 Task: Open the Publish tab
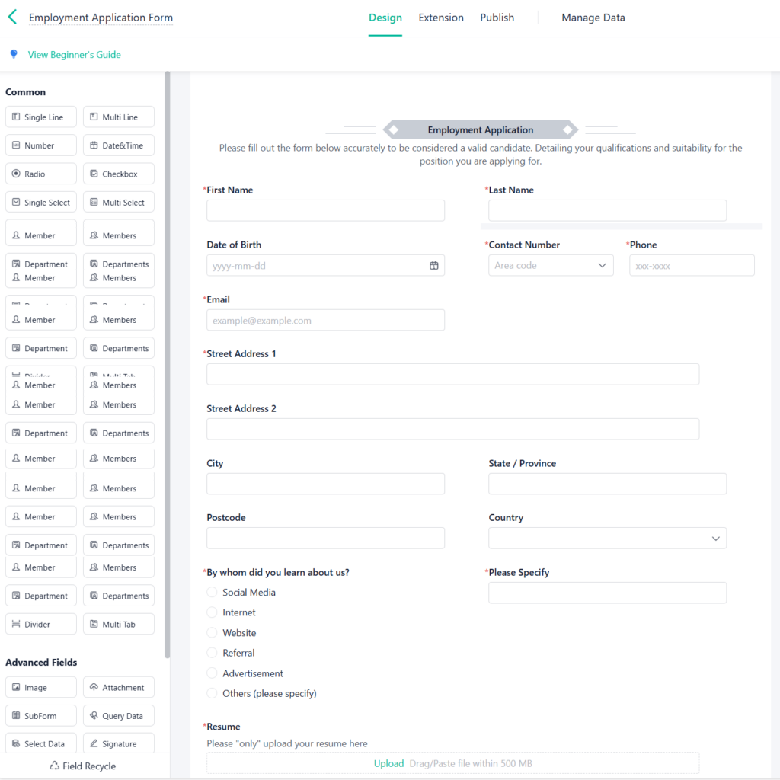(497, 18)
